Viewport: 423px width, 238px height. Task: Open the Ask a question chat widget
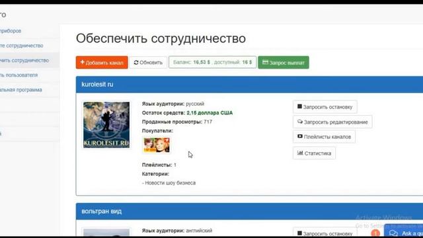(x=404, y=231)
